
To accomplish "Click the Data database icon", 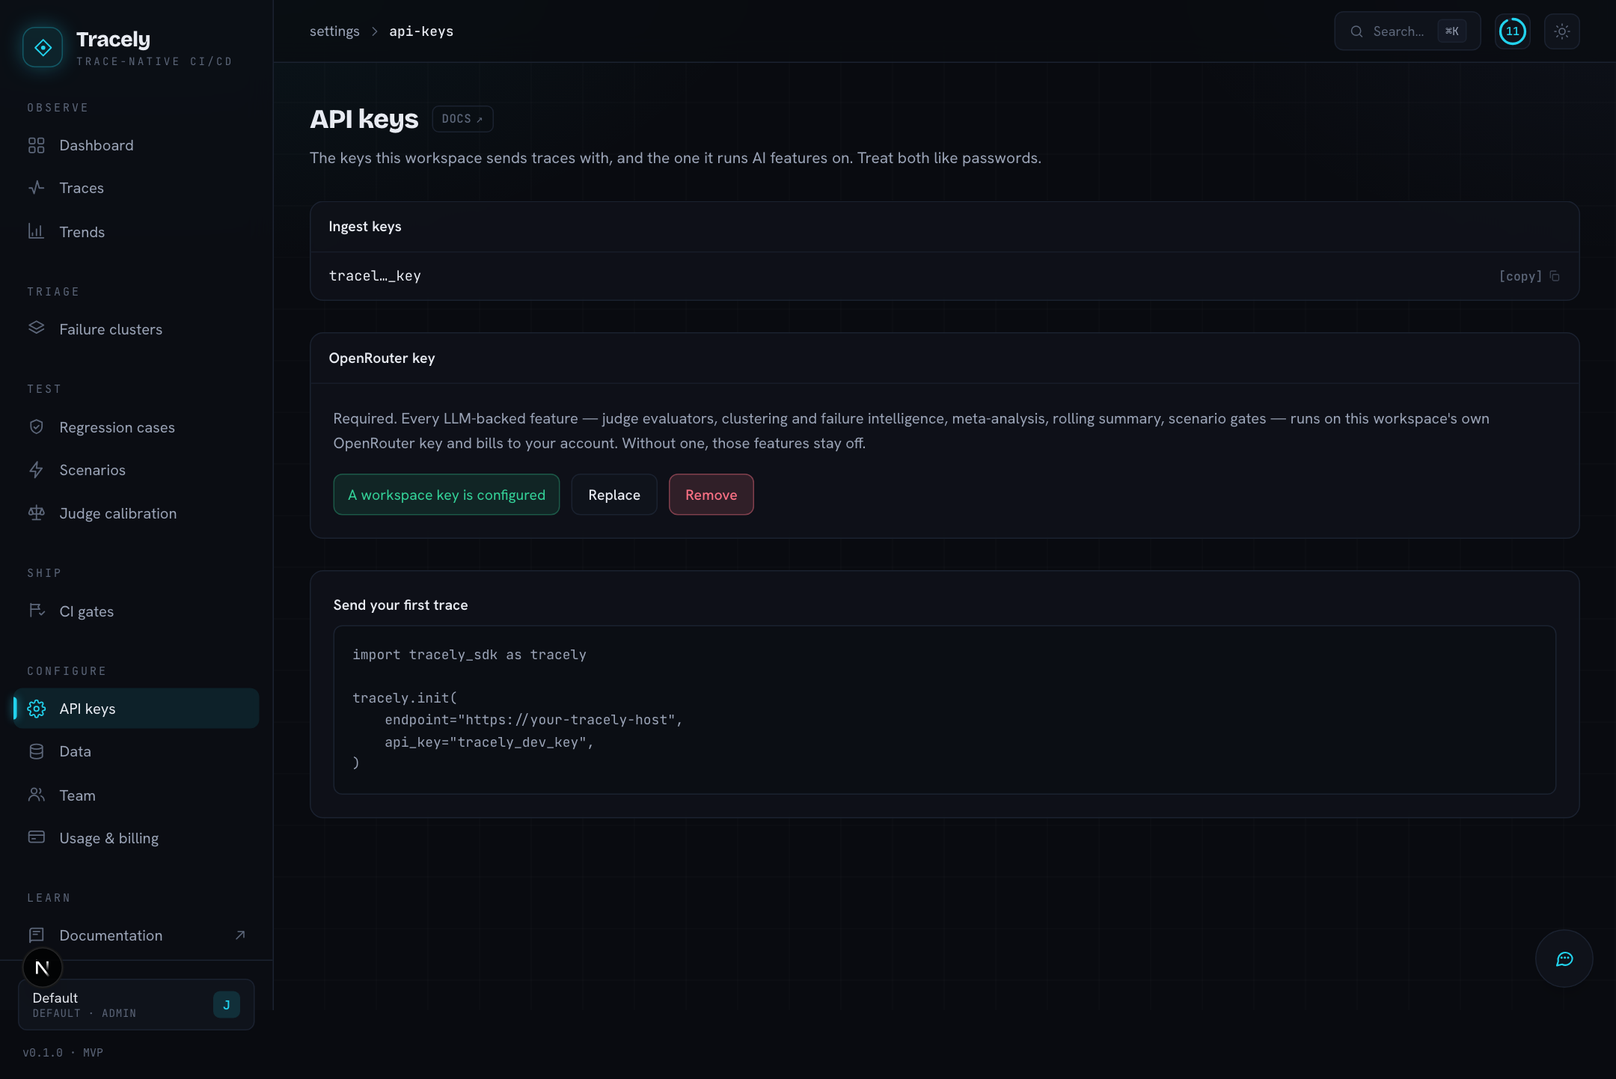I will click(x=36, y=751).
